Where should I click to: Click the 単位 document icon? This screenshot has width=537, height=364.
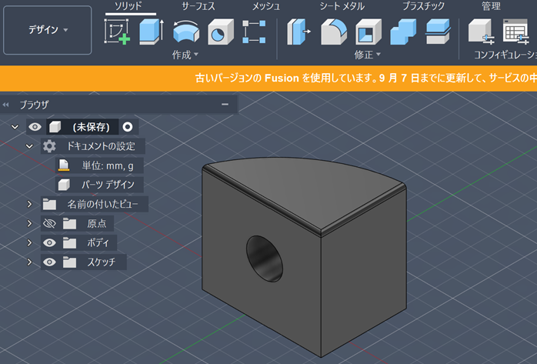(x=64, y=165)
